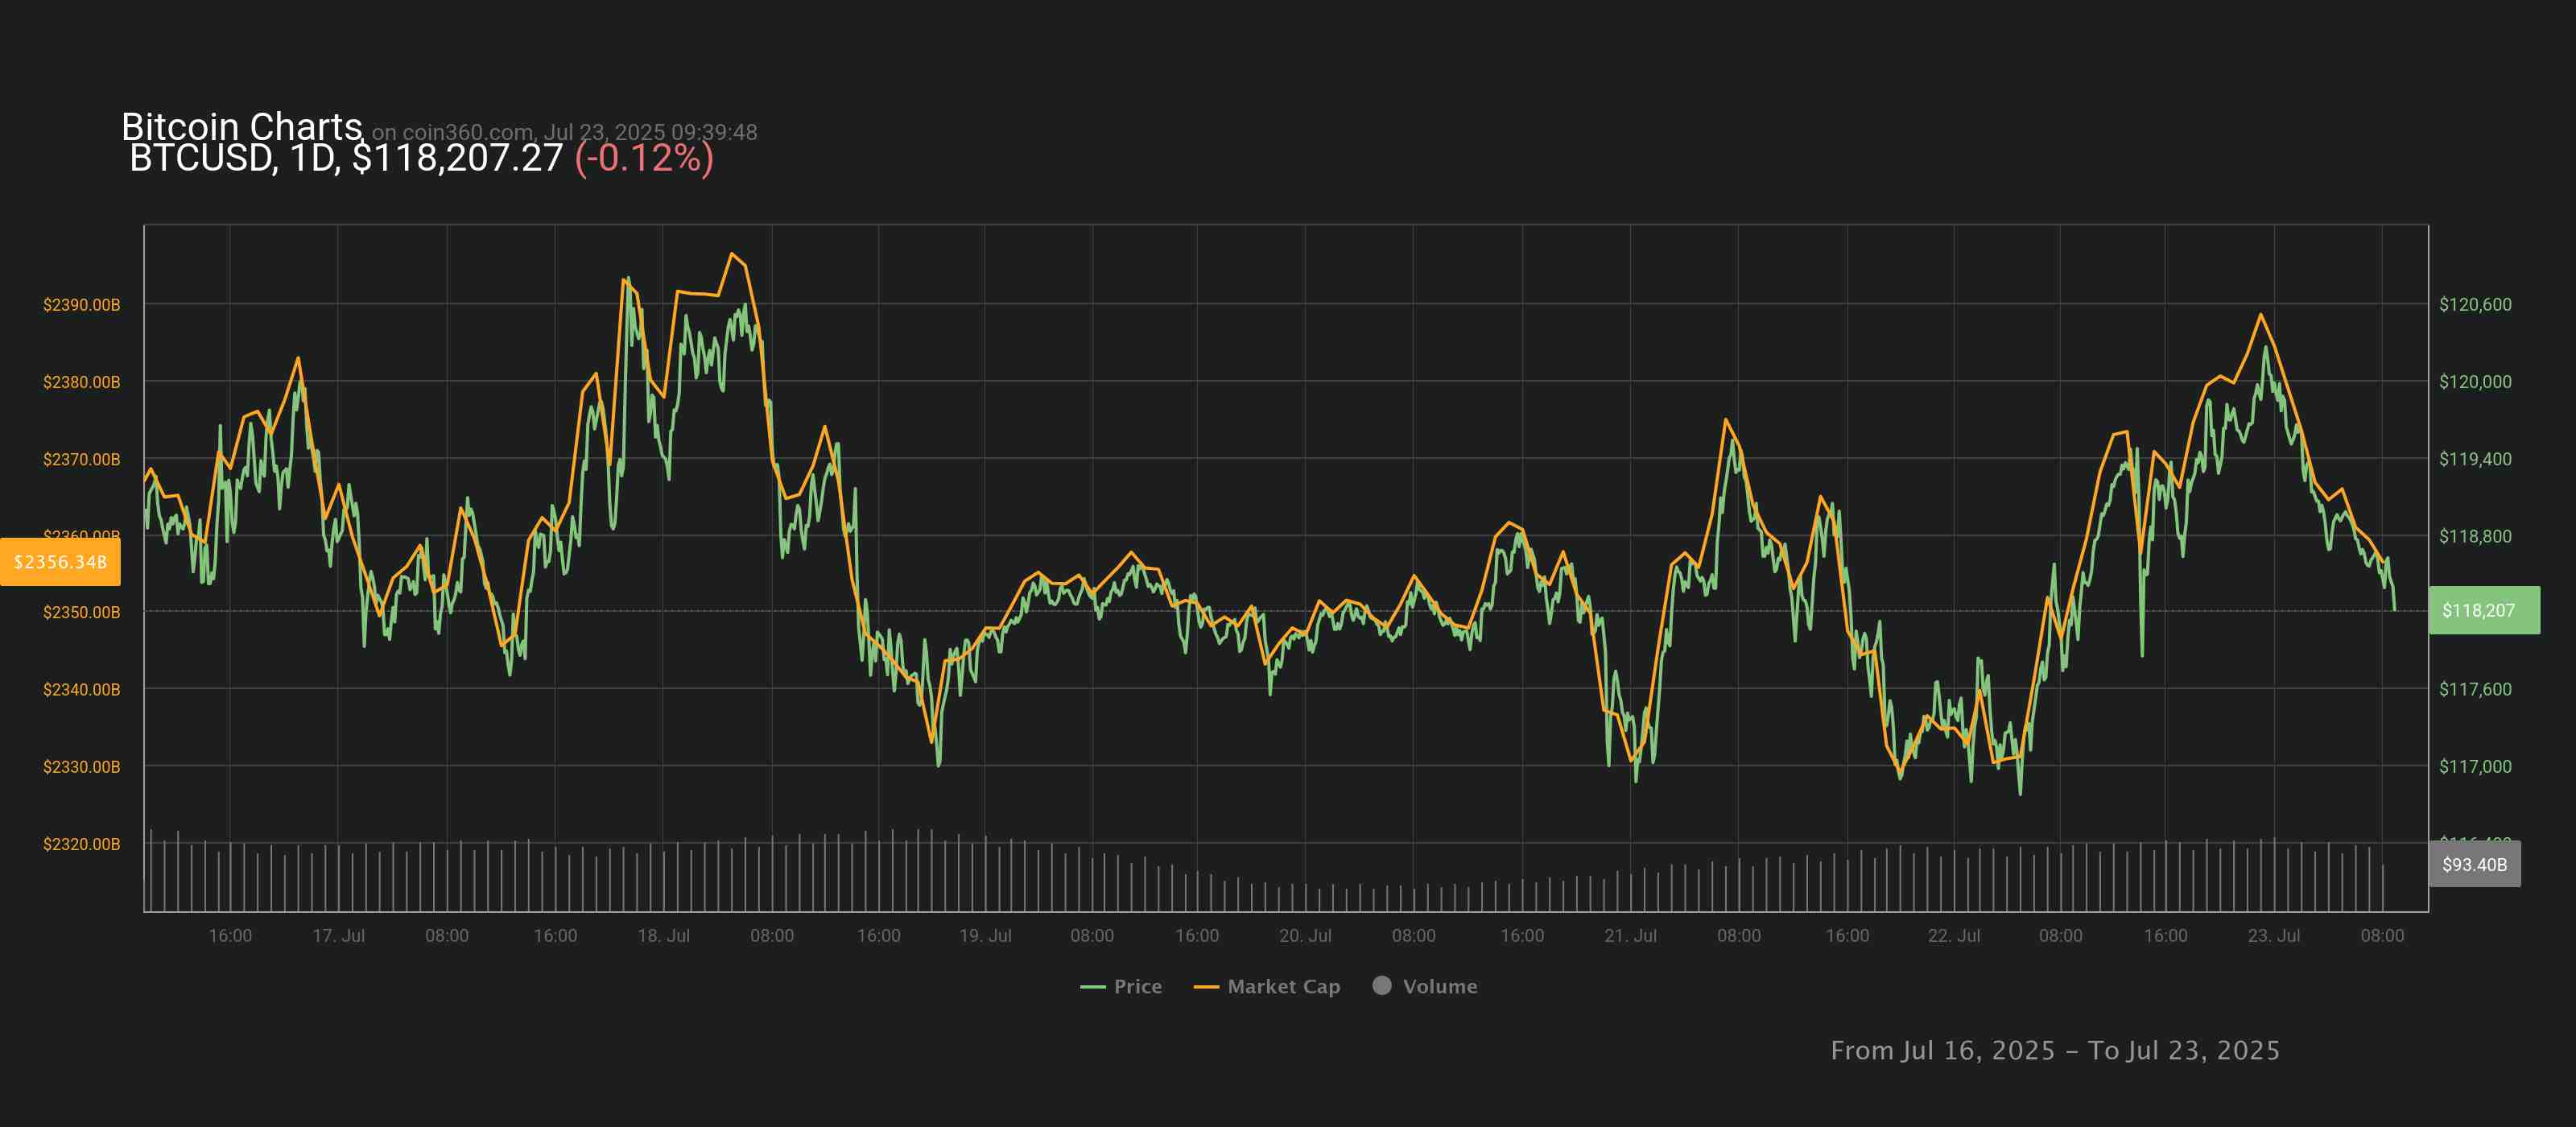Click the $119,400 right axis label
Viewport: 2576px width, 1127px height.
2475,459
